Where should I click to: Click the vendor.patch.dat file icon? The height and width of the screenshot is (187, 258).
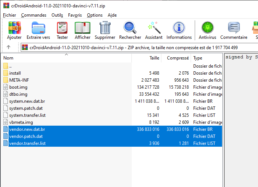[6, 136]
